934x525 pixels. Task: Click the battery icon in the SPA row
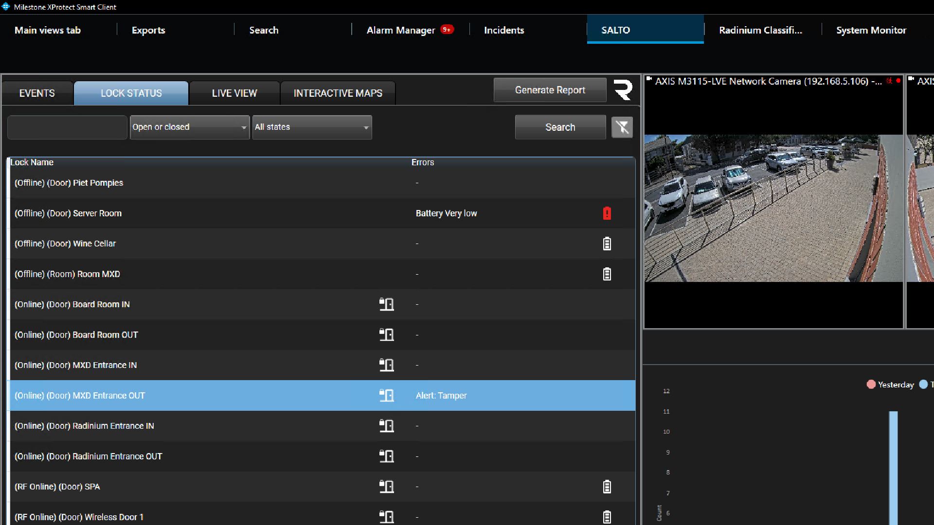(x=607, y=487)
